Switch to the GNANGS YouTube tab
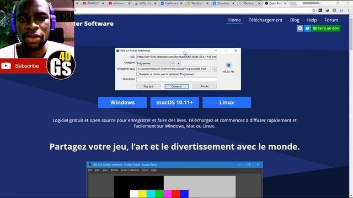Viewport: 353px width, 198px height. point(93,3)
